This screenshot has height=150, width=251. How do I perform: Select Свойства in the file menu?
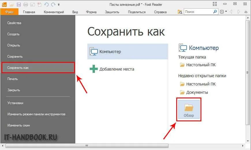(x=38, y=23)
